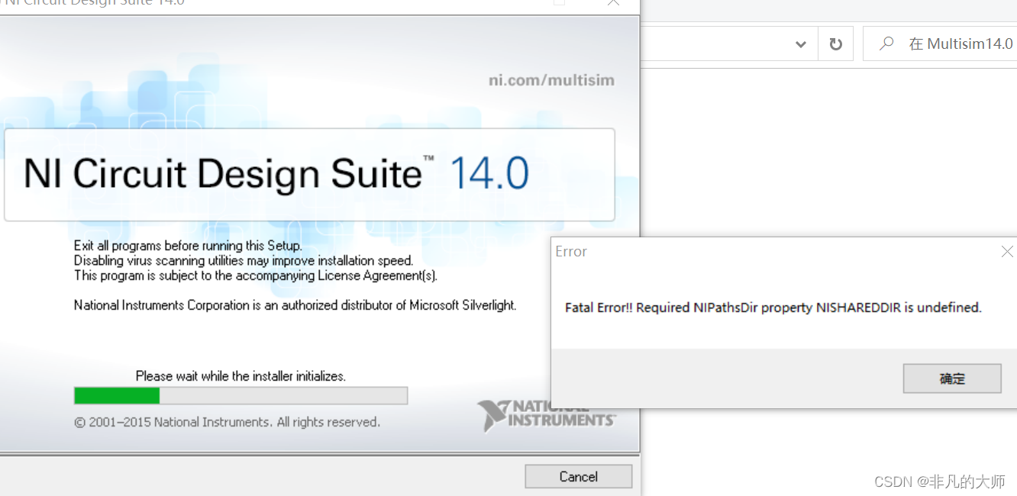
Task: Expand the Explorer address bar dropdown
Action: pos(800,44)
